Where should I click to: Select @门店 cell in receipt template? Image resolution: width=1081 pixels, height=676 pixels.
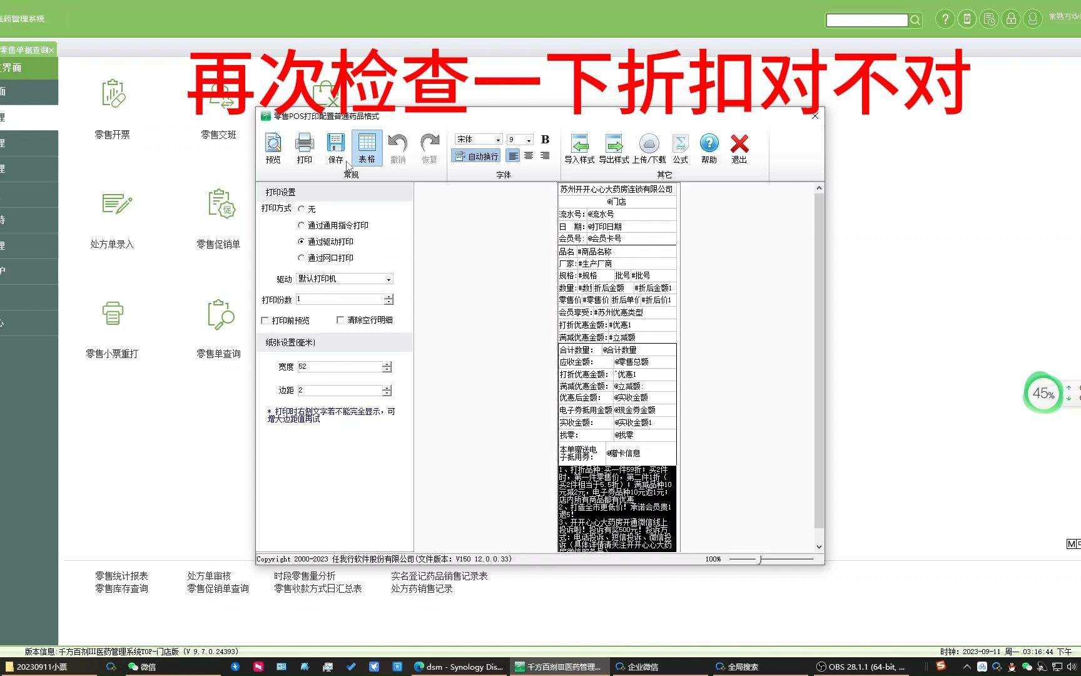click(x=617, y=202)
